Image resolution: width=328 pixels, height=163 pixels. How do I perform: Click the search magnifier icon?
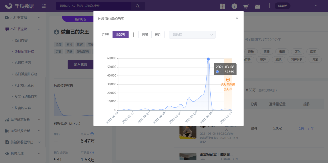(x=138, y=6)
